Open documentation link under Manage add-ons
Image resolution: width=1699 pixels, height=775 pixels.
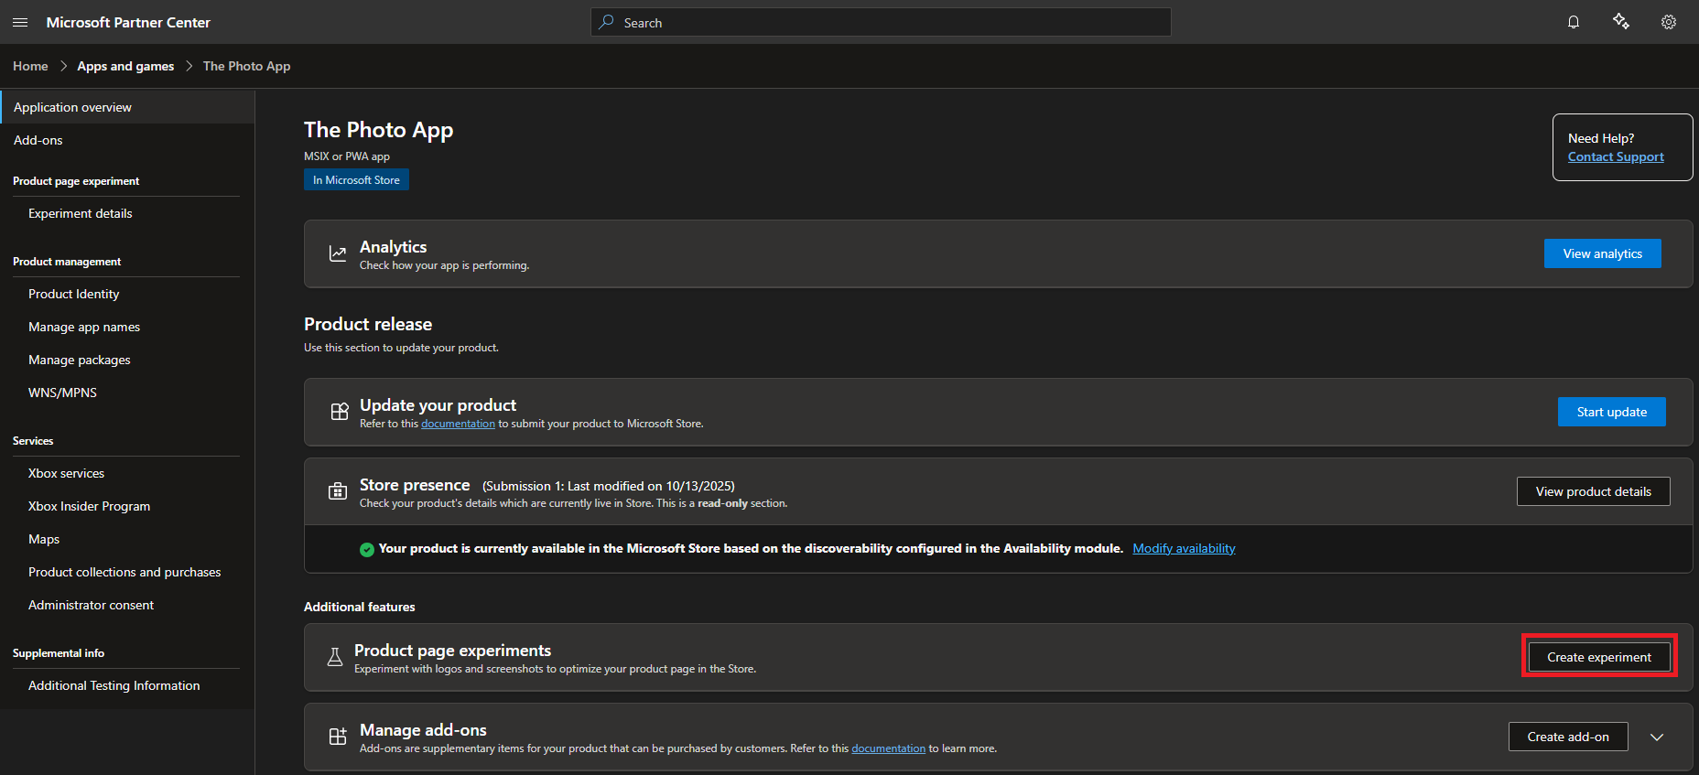click(888, 748)
